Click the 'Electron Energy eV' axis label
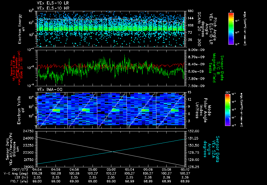Image resolution: width=267 pixels, height=185 pixels. [22, 29]
